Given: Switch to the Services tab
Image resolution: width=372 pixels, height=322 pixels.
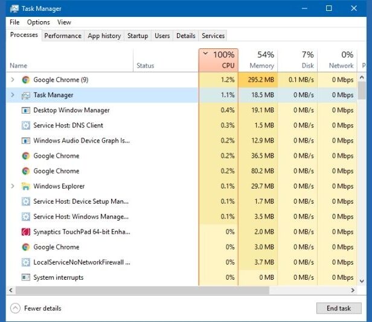Looking at the screenshot, I should pos(213,36).
